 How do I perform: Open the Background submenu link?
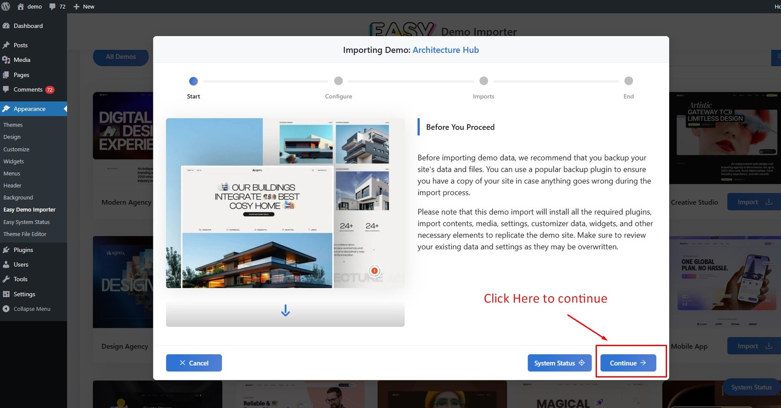[18, 198]
